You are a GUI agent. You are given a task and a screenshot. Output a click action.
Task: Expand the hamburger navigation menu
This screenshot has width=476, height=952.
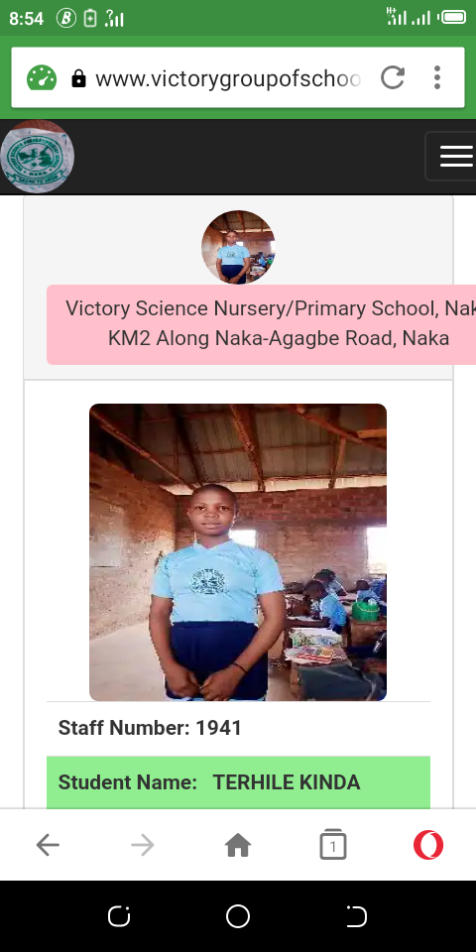(454, 156)
